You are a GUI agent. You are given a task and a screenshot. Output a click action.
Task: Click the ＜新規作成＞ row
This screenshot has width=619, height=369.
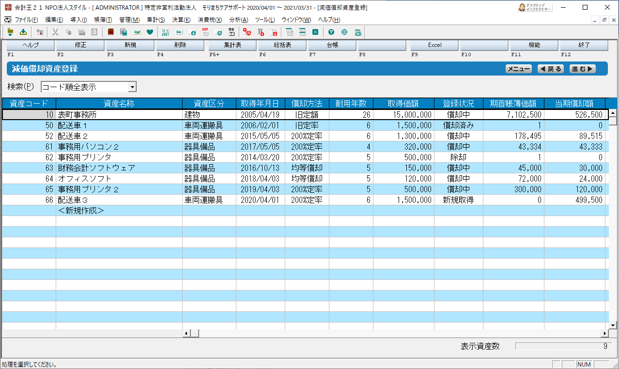point(81,211)
